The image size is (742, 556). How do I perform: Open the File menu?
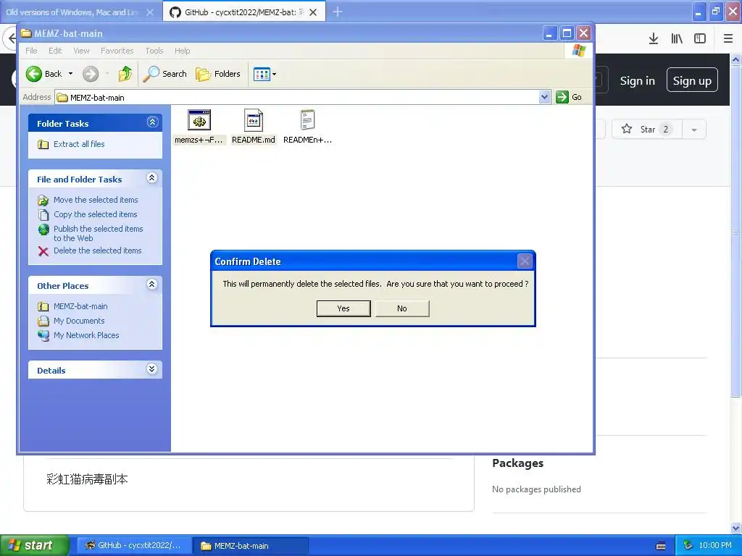pyautogui.click(x=31, y=51)
